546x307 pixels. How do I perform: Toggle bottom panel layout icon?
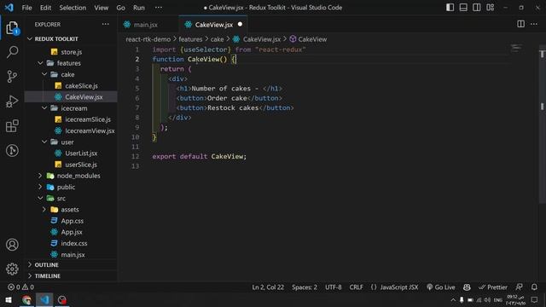click(463, 8)
